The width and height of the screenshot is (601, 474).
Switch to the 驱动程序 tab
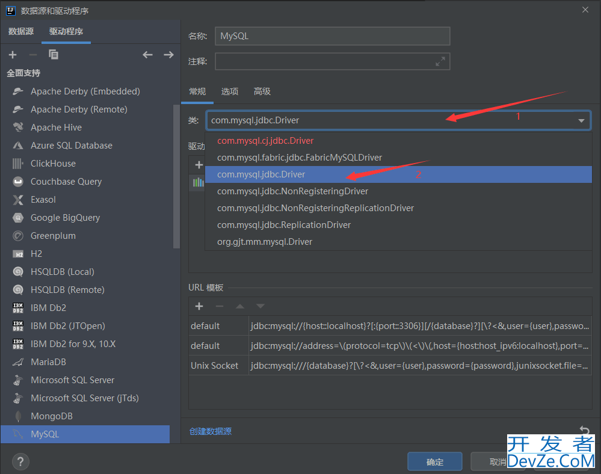tap(66, 31)
